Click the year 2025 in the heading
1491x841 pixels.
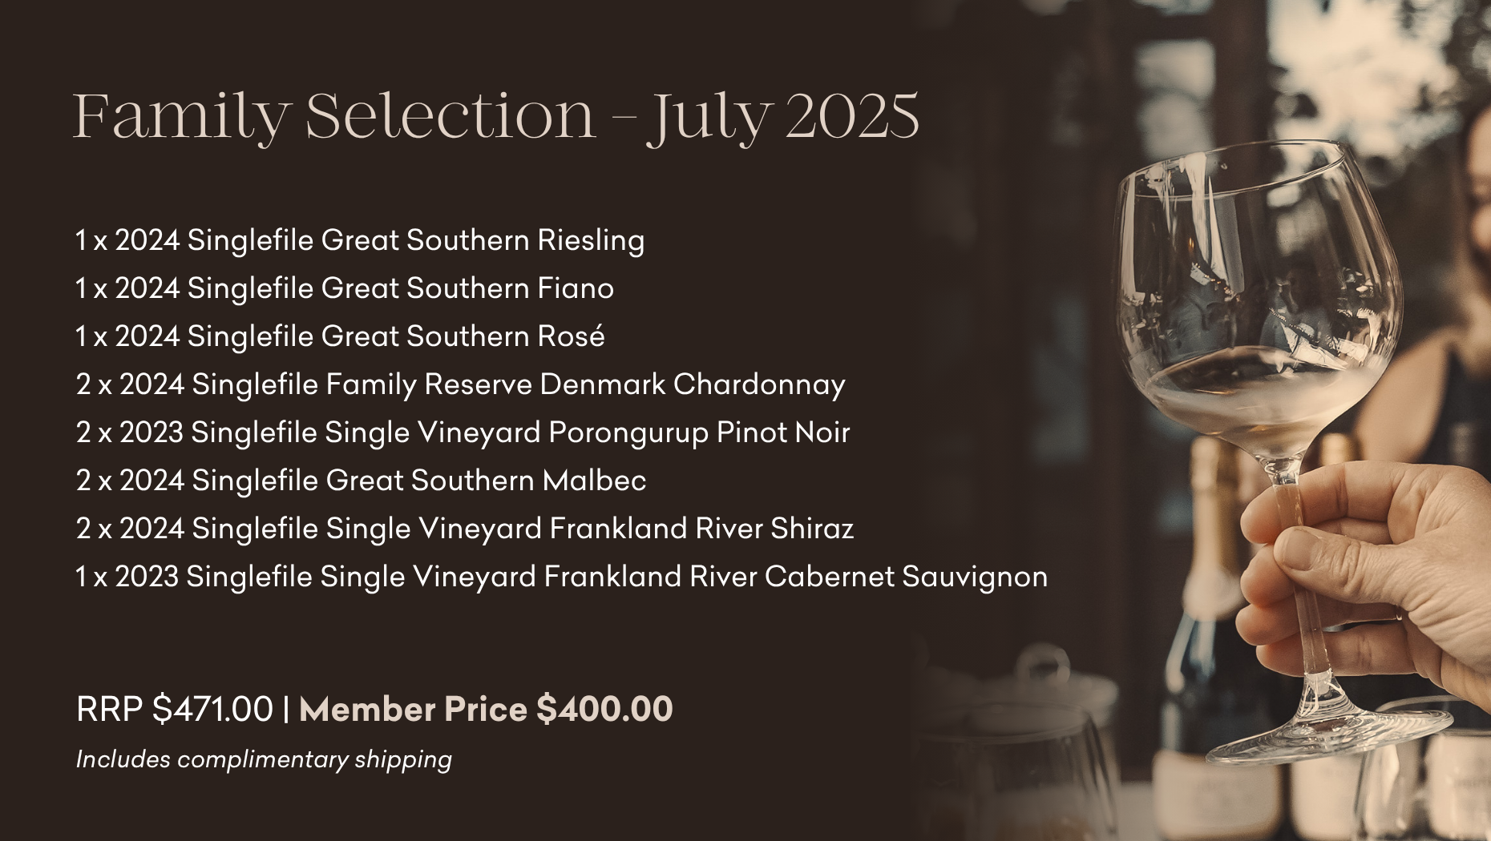852,117
